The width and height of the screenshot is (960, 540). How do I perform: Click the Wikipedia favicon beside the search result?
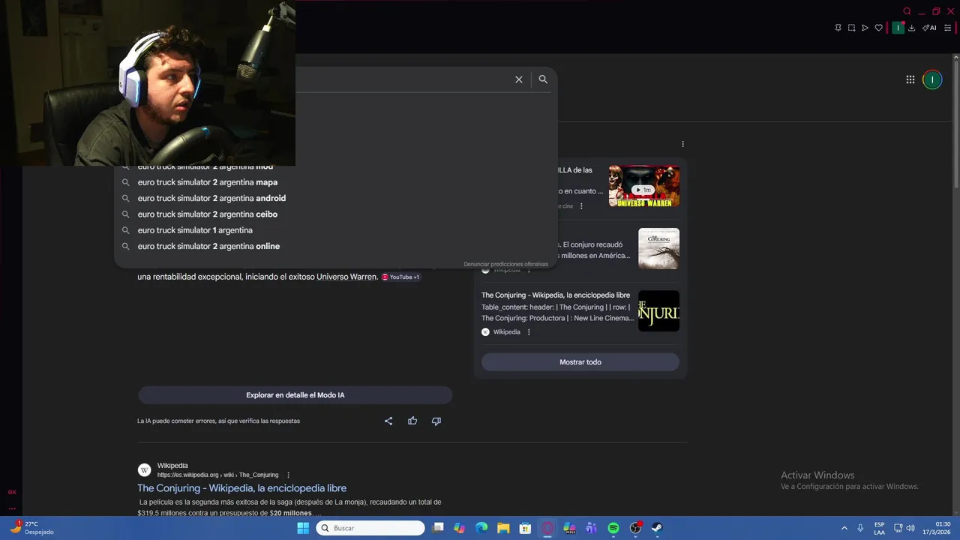(x=145, y=470)
